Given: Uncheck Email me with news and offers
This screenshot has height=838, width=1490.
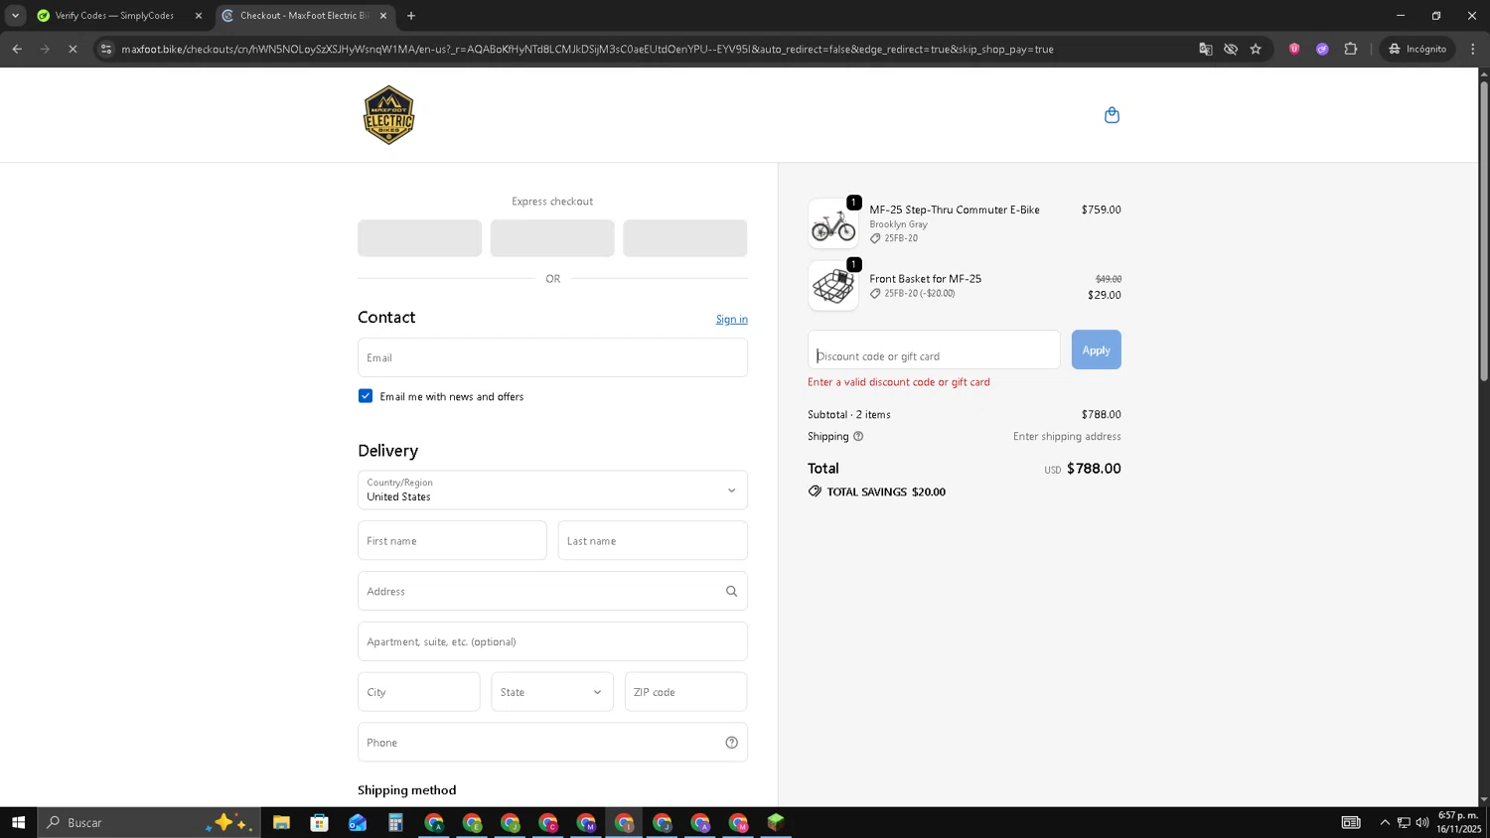Looking at the screenshot, I should [366, 396].
